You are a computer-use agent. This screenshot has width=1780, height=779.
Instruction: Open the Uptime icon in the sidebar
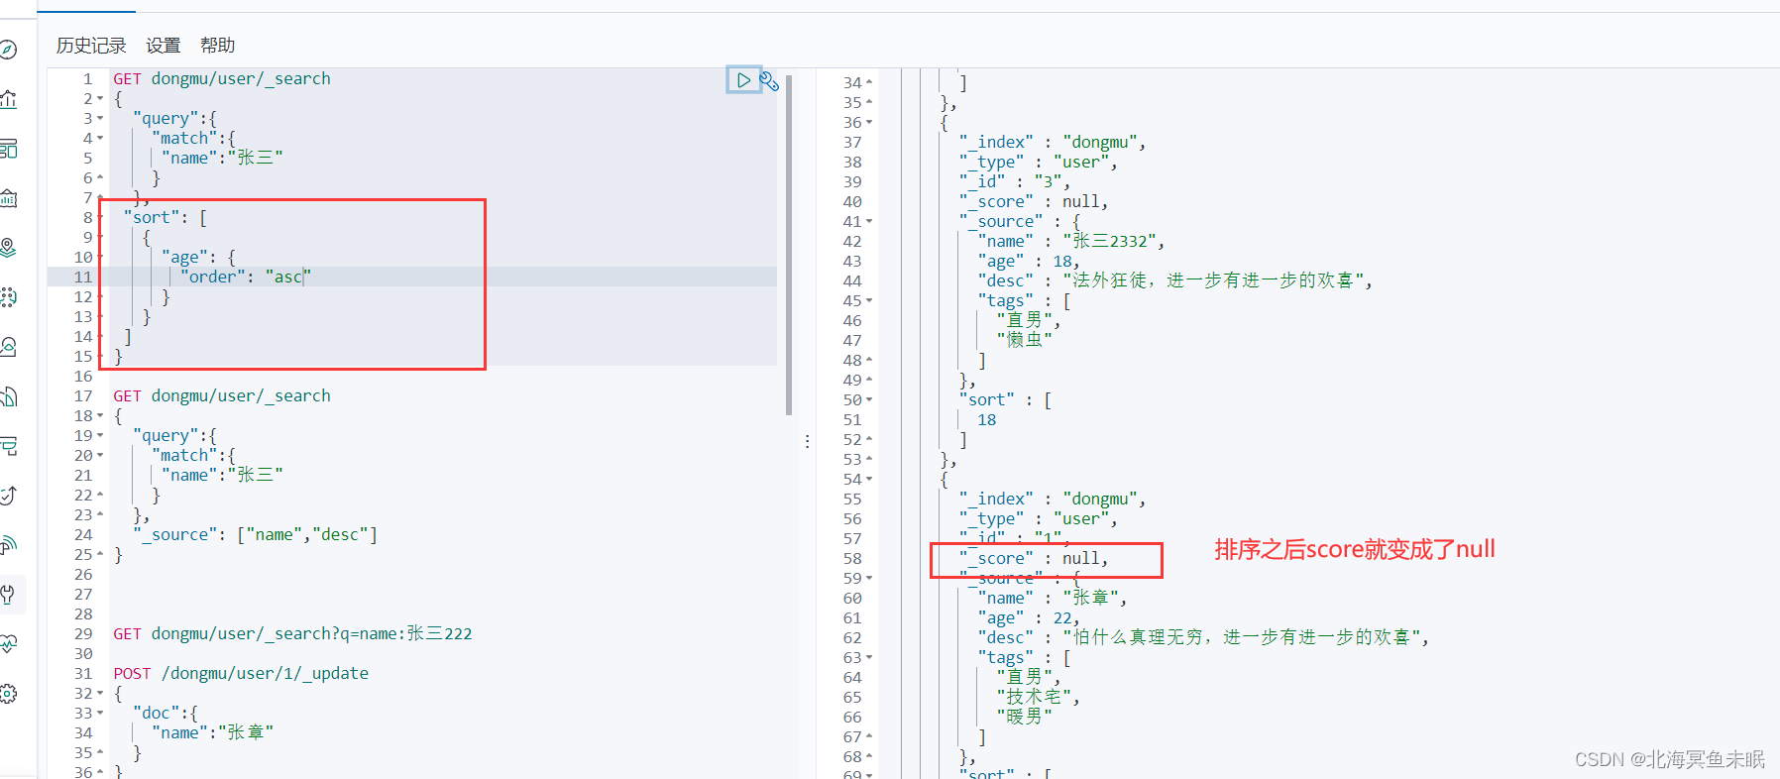8,496
